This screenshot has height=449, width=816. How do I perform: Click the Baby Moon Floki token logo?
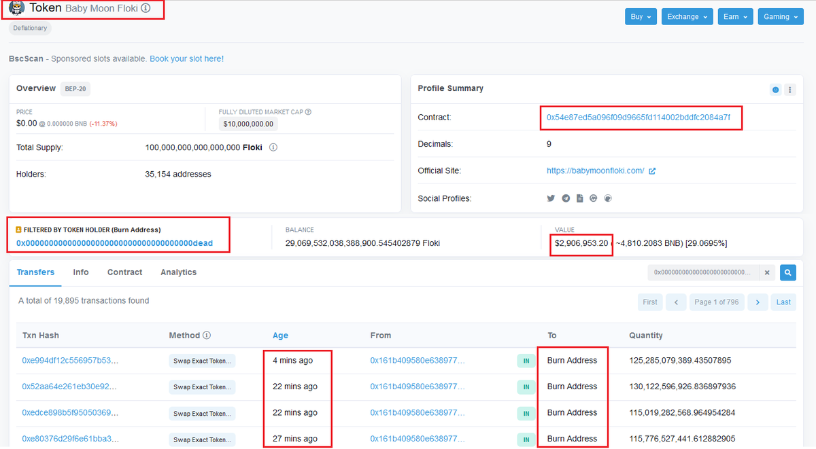(17, 8)
